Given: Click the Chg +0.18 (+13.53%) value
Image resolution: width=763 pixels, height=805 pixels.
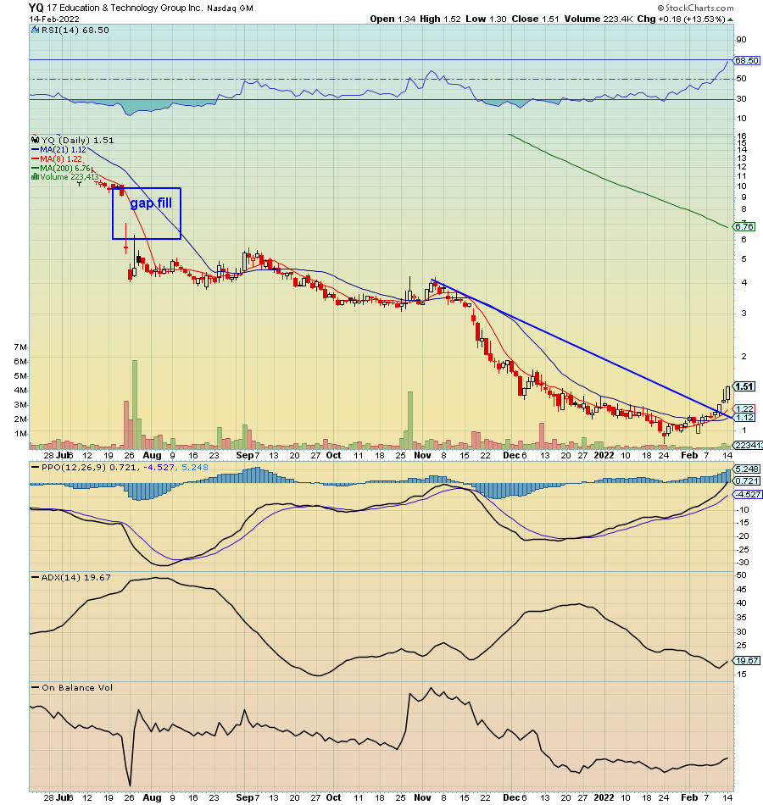Looking at the screenshot, I should point(682,19).
